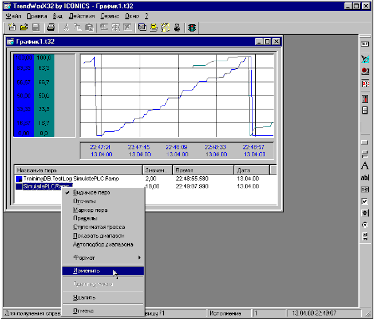The image size is (375, 320).
Task: Click the radio button control tool icon
Action: pos(365,225)
